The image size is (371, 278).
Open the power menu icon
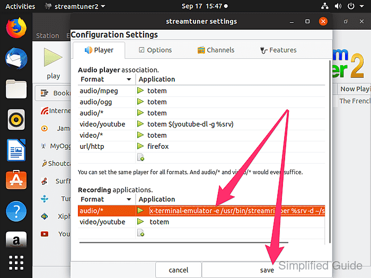[x=351, y=6]
